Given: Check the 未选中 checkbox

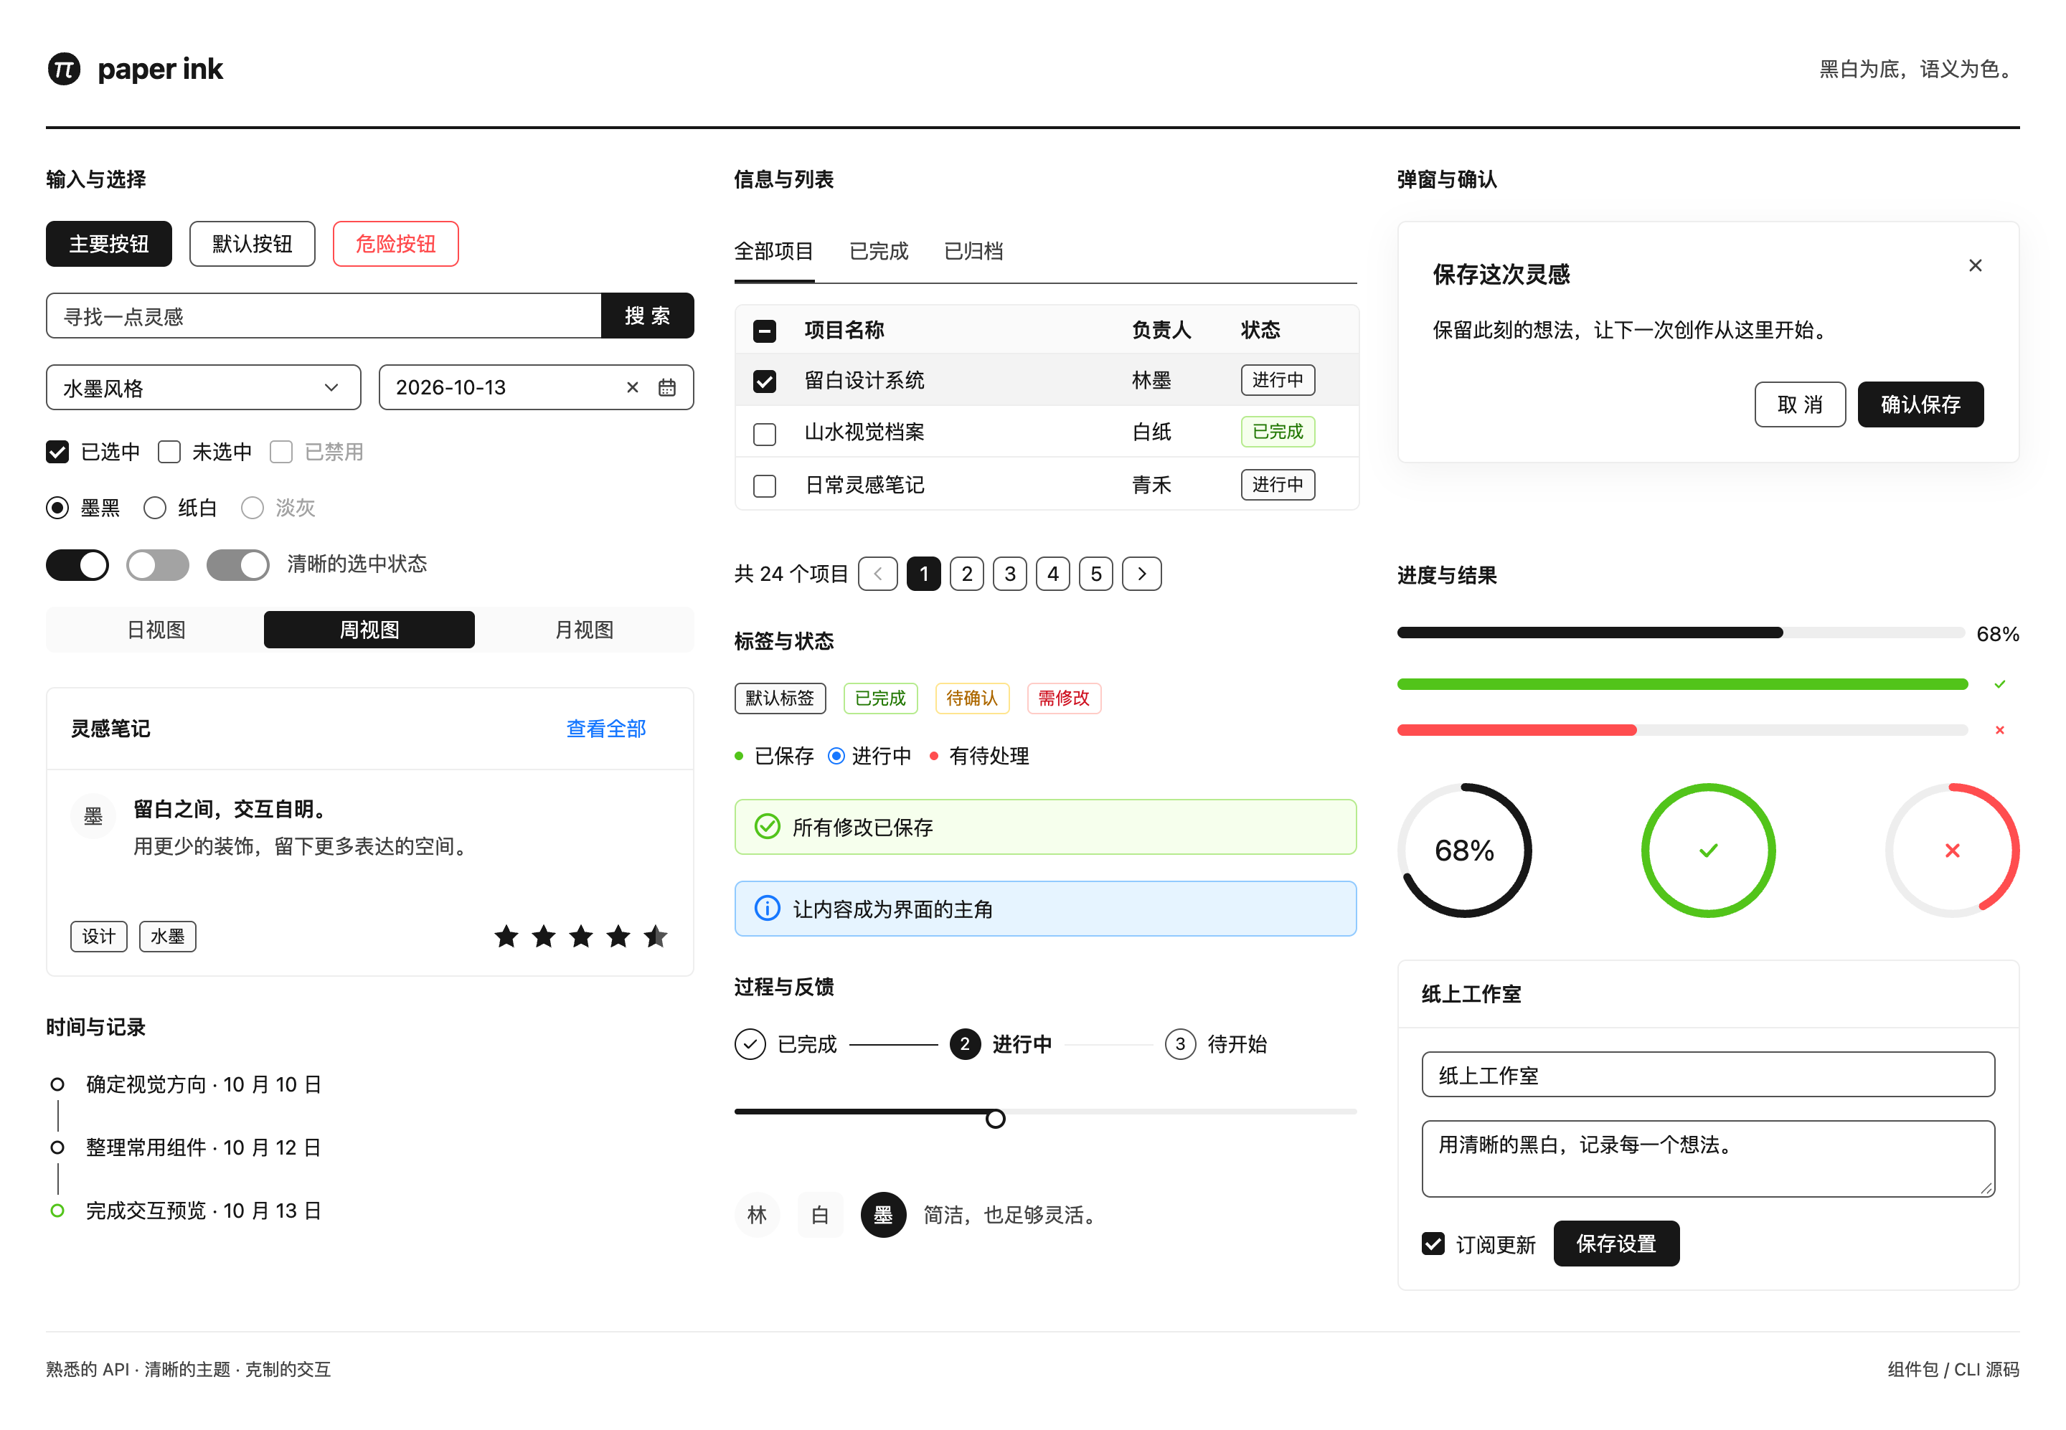Looking at the screenshot, I should point(169,453).
